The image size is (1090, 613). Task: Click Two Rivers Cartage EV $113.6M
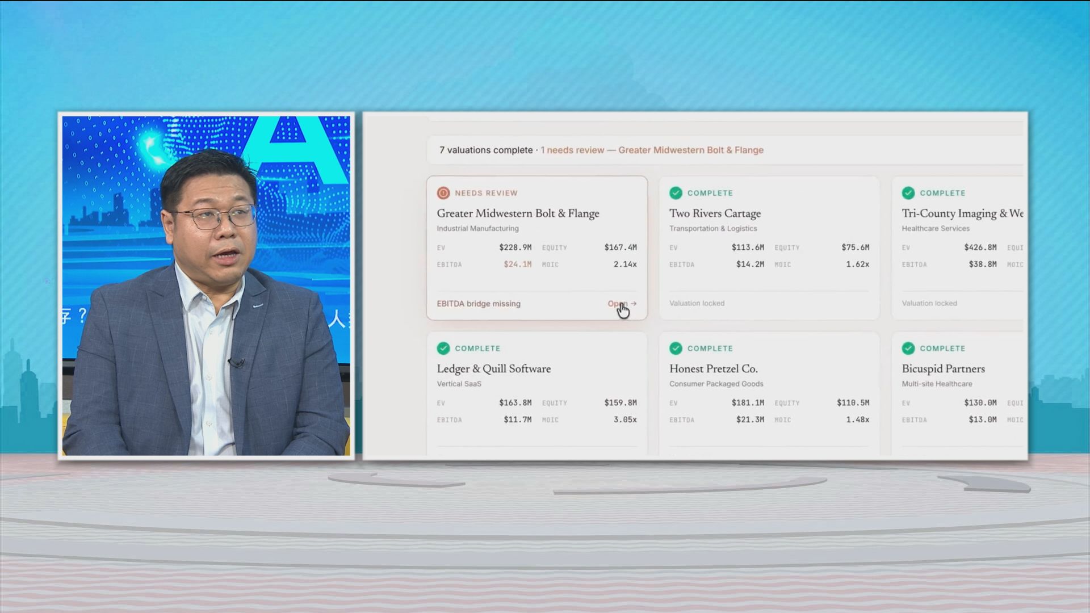(x=748, y=247)
